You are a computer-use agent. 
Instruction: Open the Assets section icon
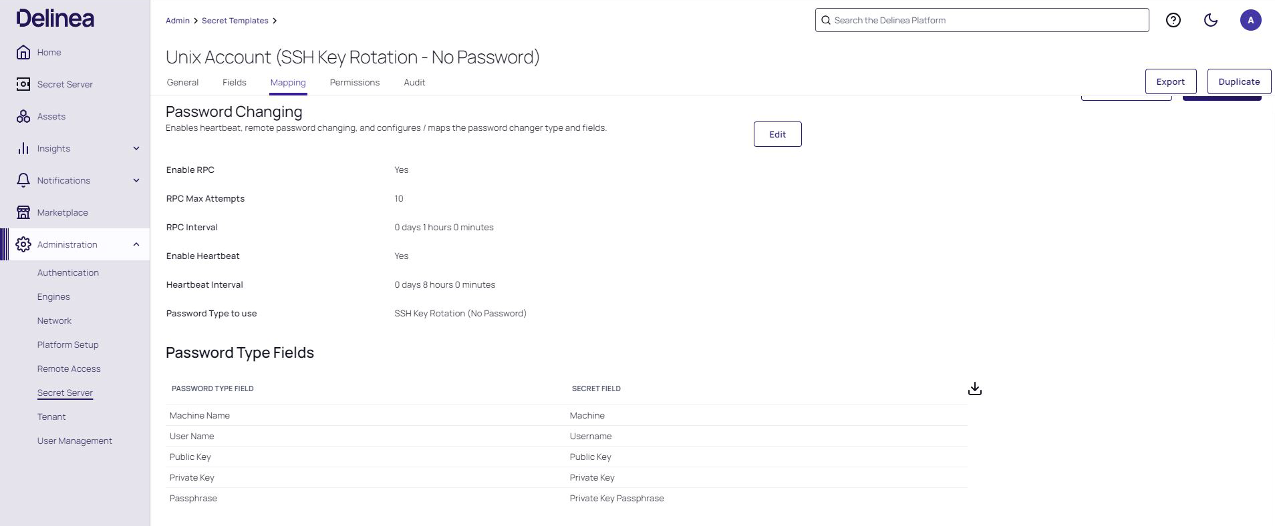(23, 116)
